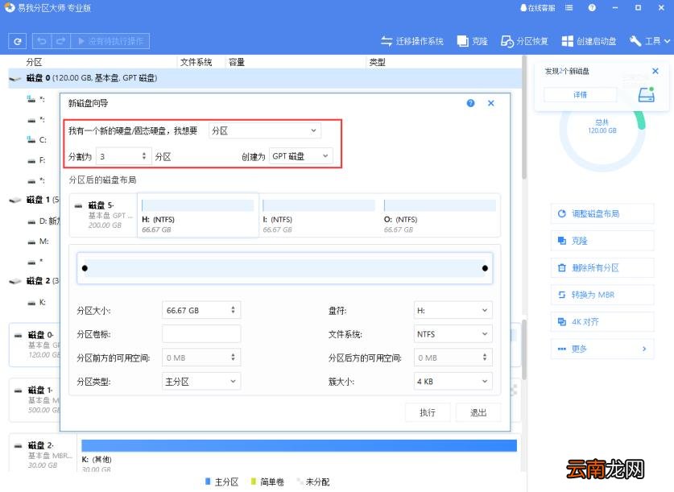Grab the left handle of partition slider
This screenshot has width=674, height=492.
tap(85, 268)
